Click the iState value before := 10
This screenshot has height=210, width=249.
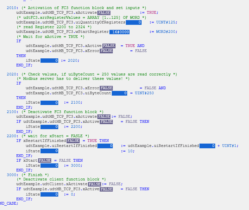49,151
